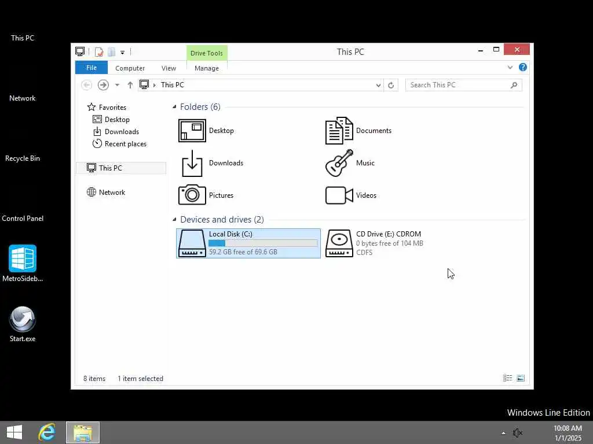Open the Pictures folder camera icon
The image size is (593, 444).
(192, 195)
